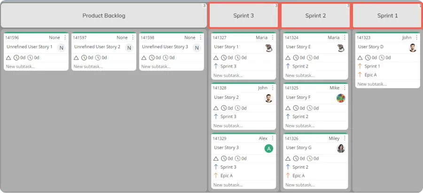
Task: Select the Product Backlog column header
Action: (104, 15)
